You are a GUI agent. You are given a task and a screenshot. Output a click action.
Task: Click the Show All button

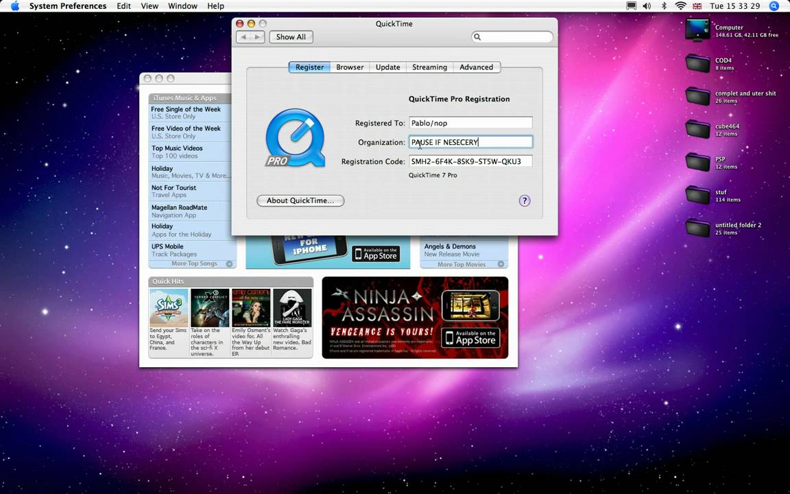pyautogui.click(x=291, y=37)
